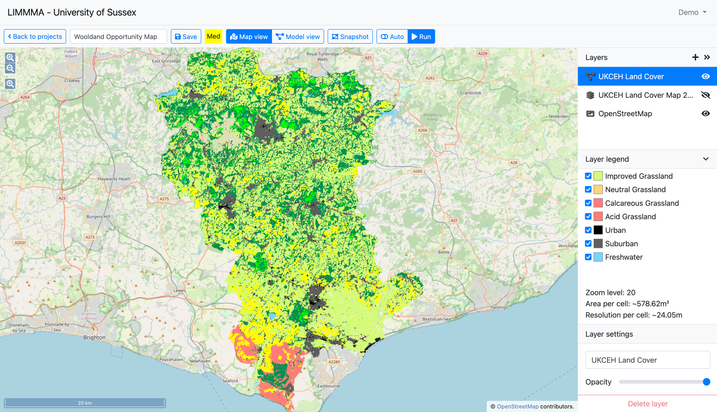The width and height of the screenshot is (717, 412).
Task: Uncheck the Improved Grassland checkbox
Action: click(x=588, y=176)
